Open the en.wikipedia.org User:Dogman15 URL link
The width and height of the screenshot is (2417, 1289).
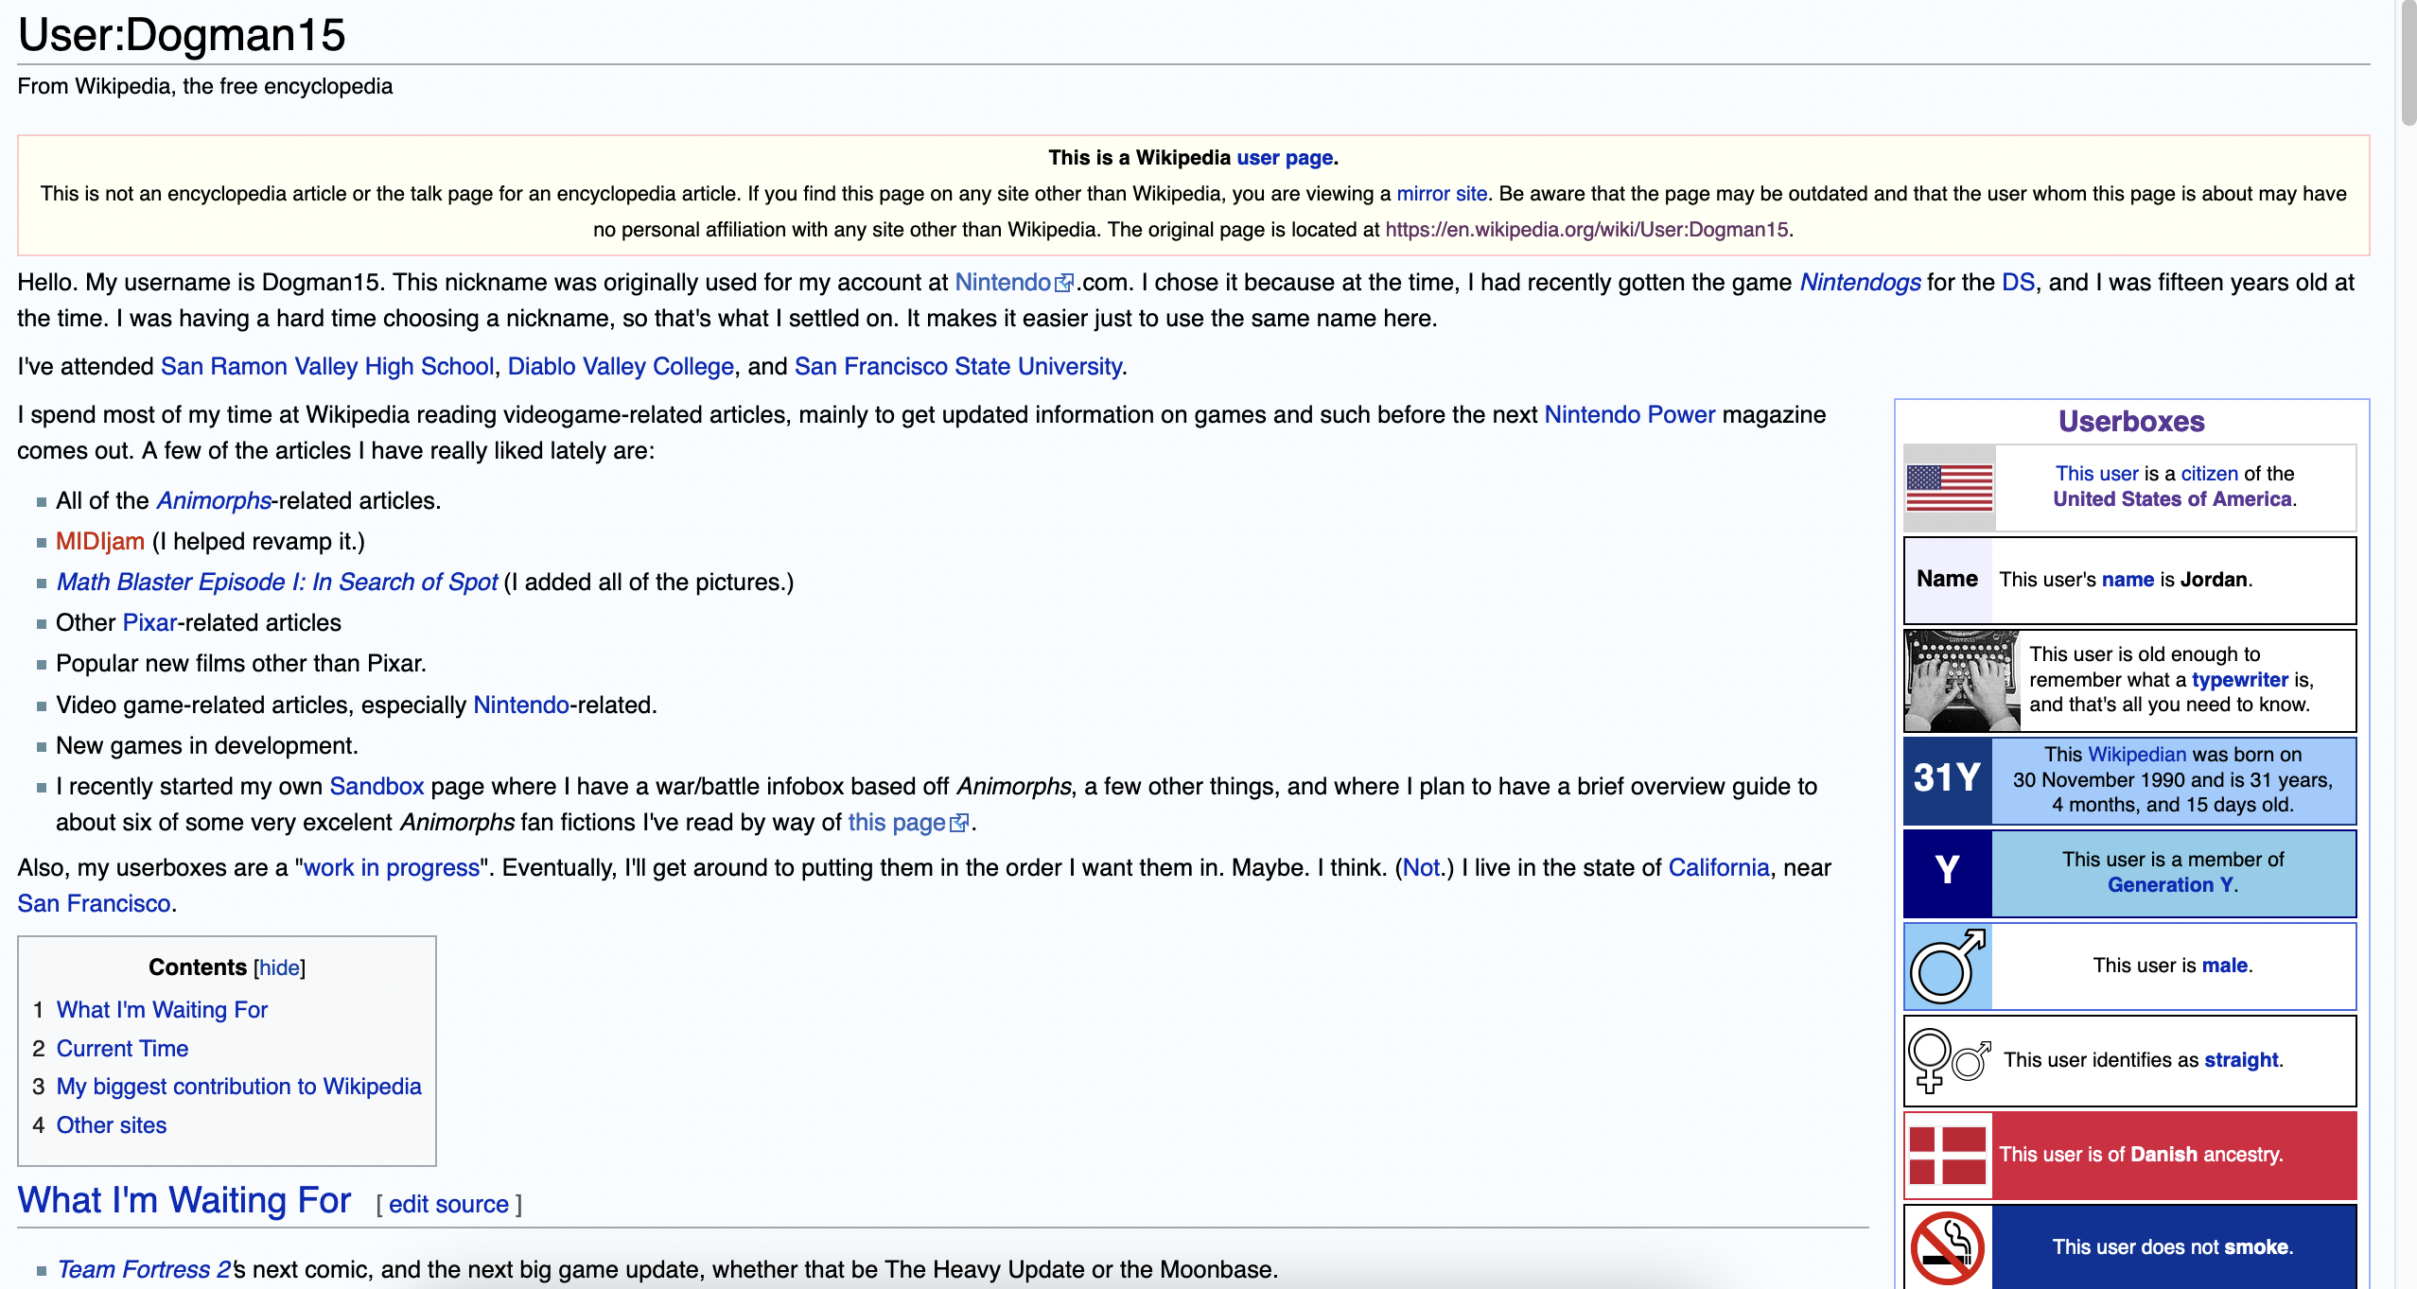tap(1586, 230)
